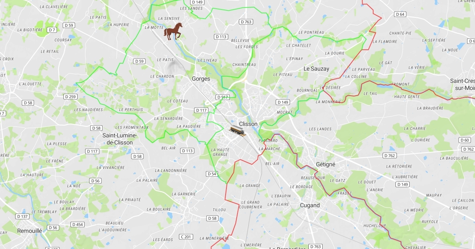Click the brown horse marker icon
Viewport: 475px width, 249px height.
point(173,31)
